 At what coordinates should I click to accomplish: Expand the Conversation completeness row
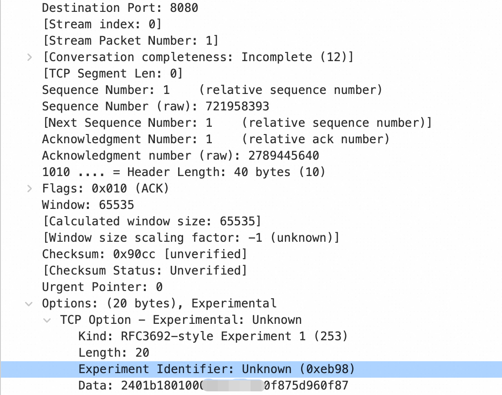click(x=29, y=57)
